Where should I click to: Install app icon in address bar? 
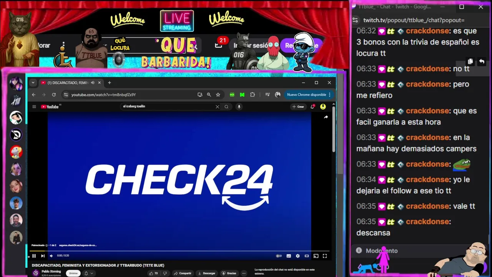click(x=200, y=95)
